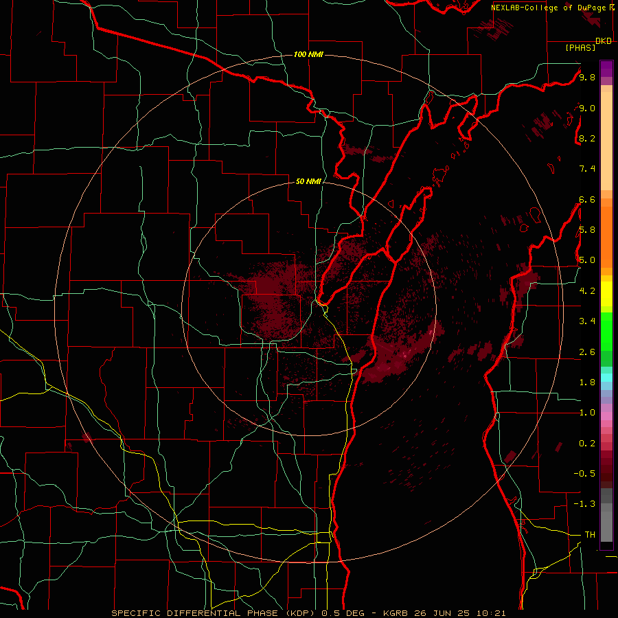618x618 pixels.
Task: Click the -1.3 legend value
Action: (584, 504)
